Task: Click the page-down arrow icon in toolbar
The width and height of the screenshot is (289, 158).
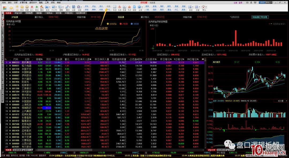Action: 17,9
